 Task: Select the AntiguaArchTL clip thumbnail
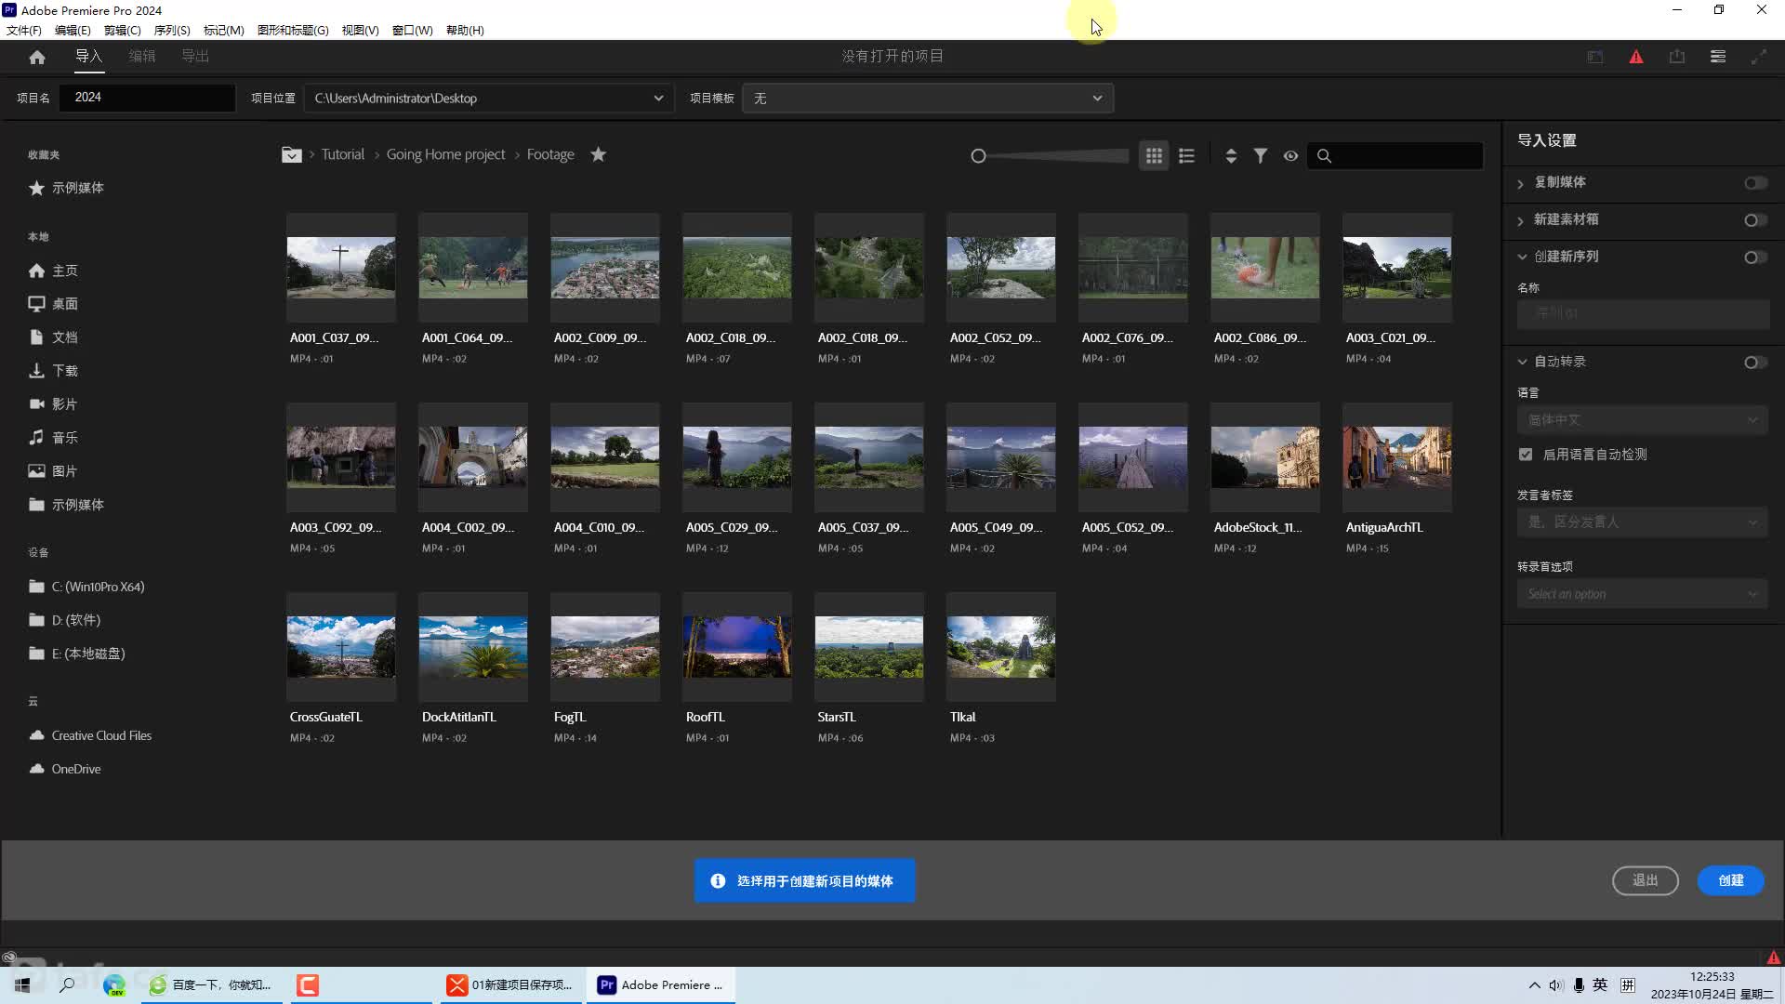click(1397, 457)
